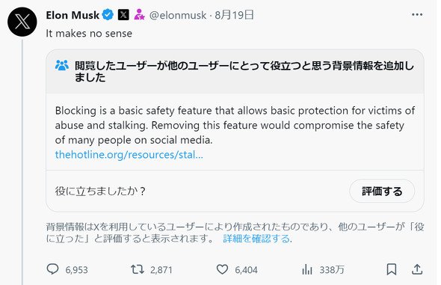Click the black X affiliation badge
Image resolution: width=441 pixels, height=285 pixels.
click(123, 15)
